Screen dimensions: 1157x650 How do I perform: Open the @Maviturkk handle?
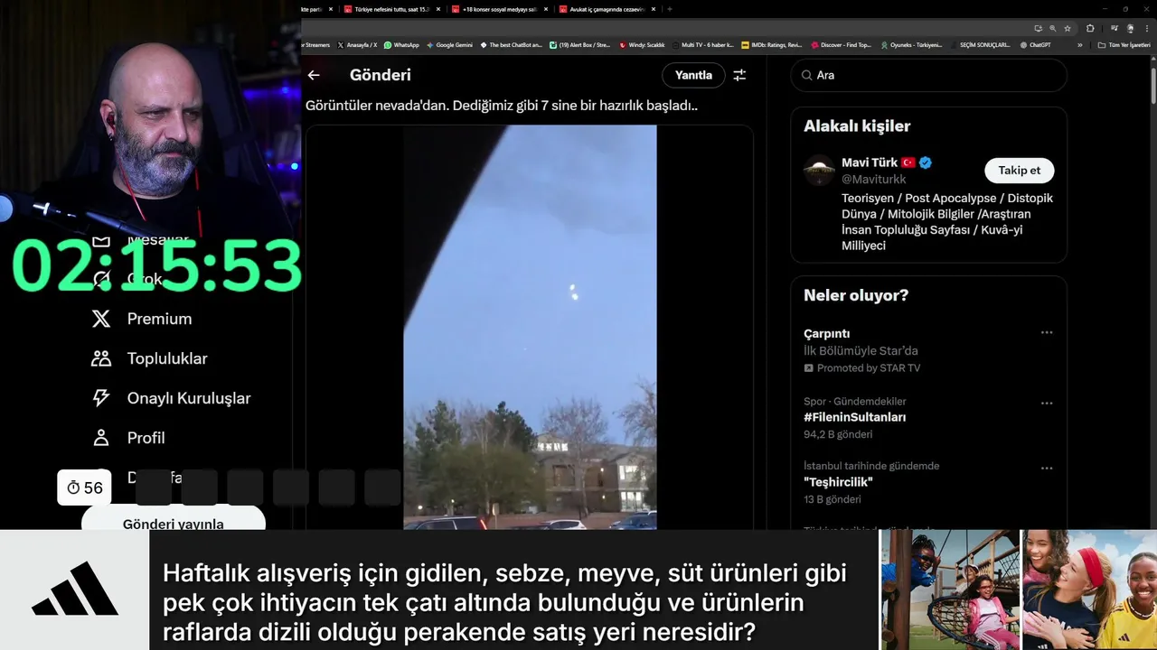[x=874, y=179]
